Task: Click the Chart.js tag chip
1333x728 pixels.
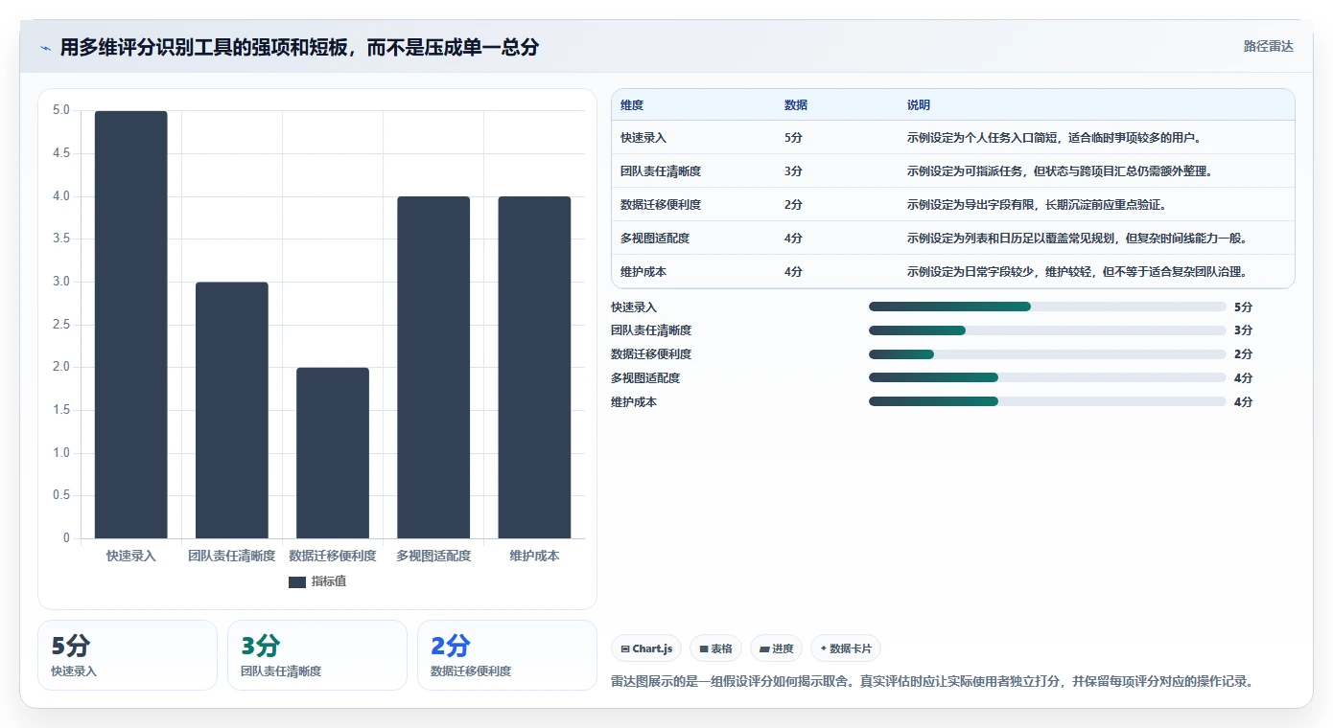Action: (646, 648)
